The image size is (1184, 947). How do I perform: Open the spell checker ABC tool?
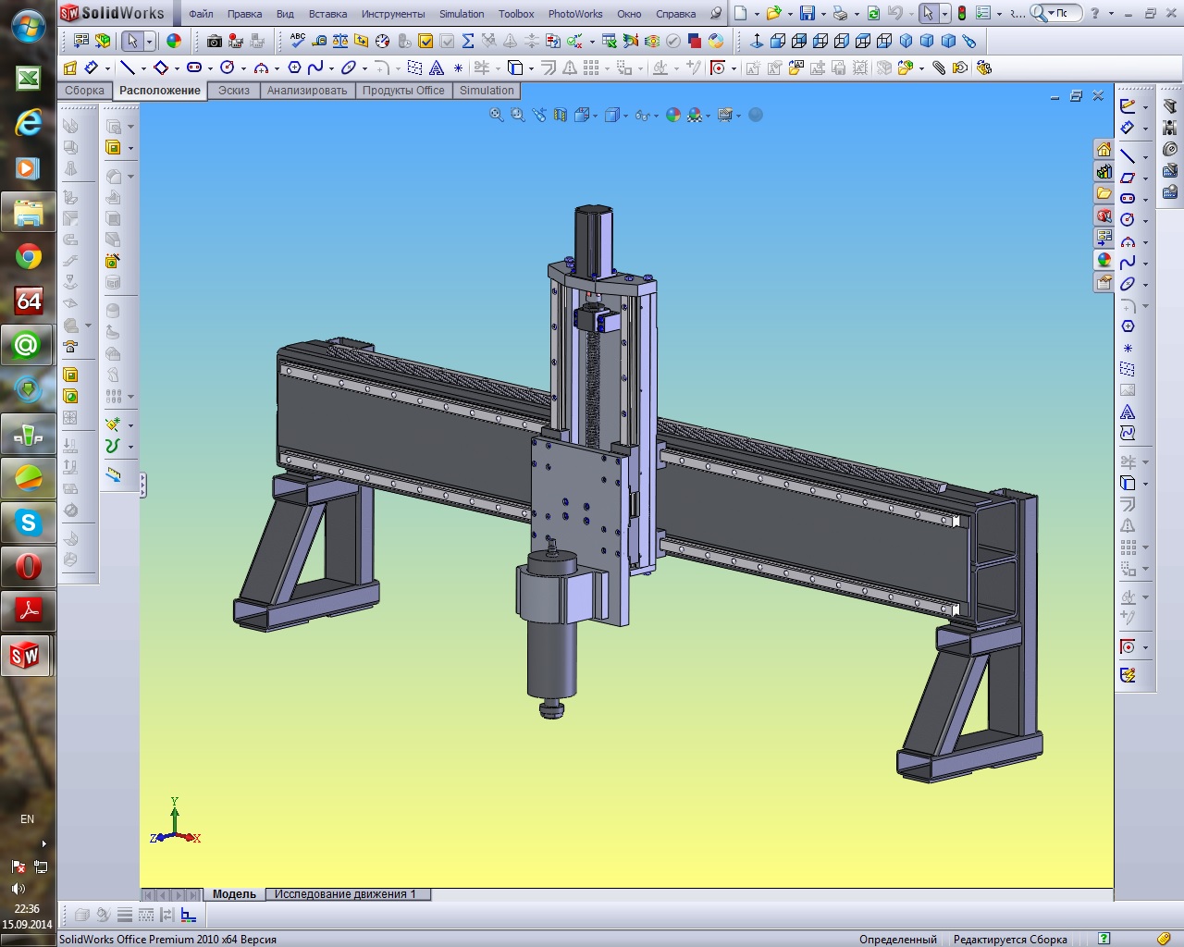(298, 40)
